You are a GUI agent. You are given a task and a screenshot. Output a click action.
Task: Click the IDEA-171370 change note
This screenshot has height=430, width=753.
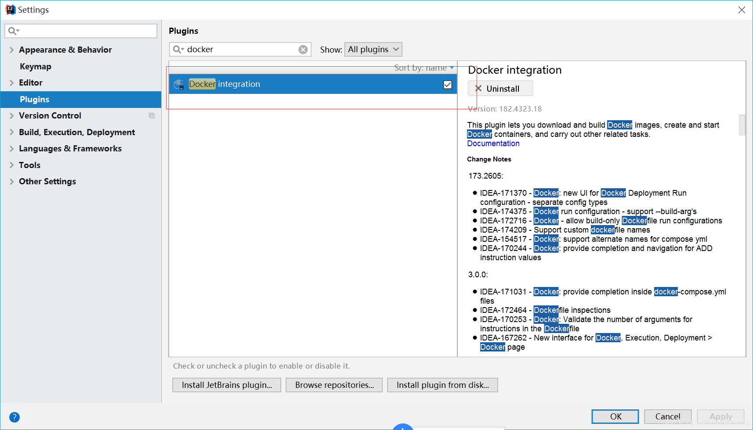click(x=583, y=197)
